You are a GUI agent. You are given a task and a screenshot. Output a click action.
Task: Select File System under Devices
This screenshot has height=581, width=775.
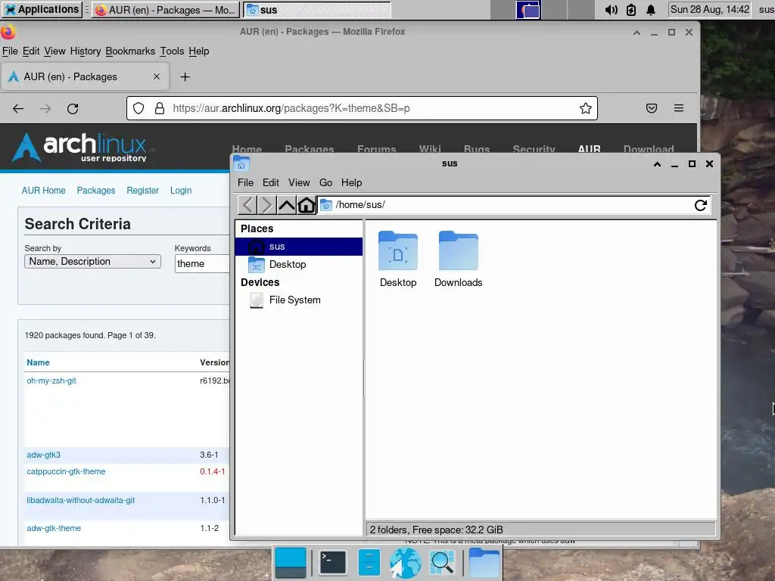(x=298, y=300)
